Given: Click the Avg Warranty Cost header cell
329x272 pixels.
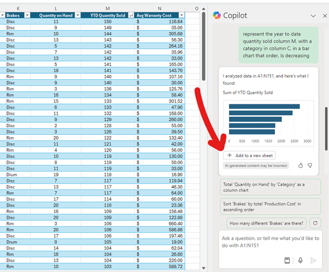Looking at the screenshot, I should click(x=160, y=15).
